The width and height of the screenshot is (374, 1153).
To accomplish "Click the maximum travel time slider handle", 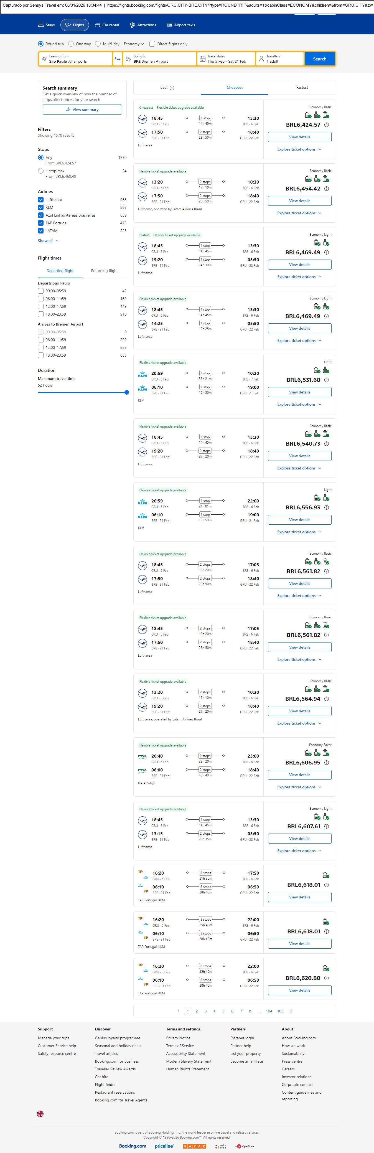I will coord(127,393).
